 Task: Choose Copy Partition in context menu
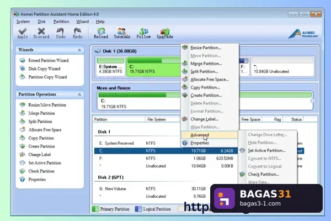pos(210,87)
